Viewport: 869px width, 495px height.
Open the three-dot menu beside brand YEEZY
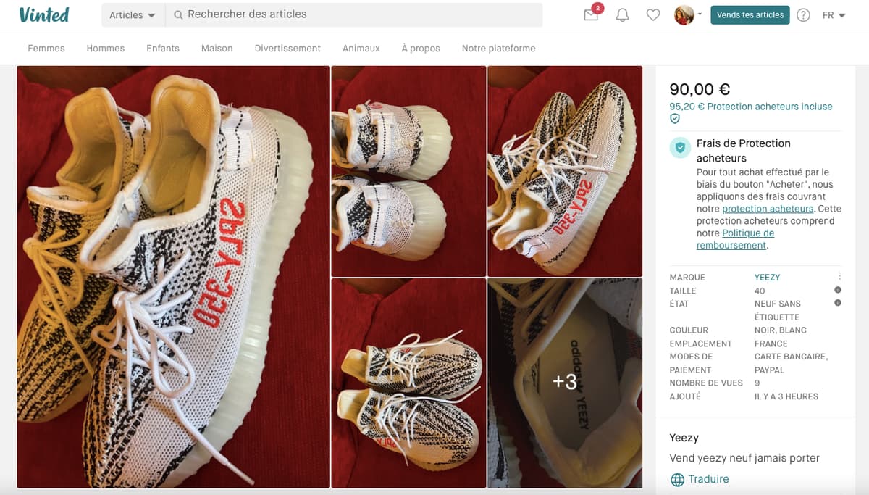coord(839,276)
